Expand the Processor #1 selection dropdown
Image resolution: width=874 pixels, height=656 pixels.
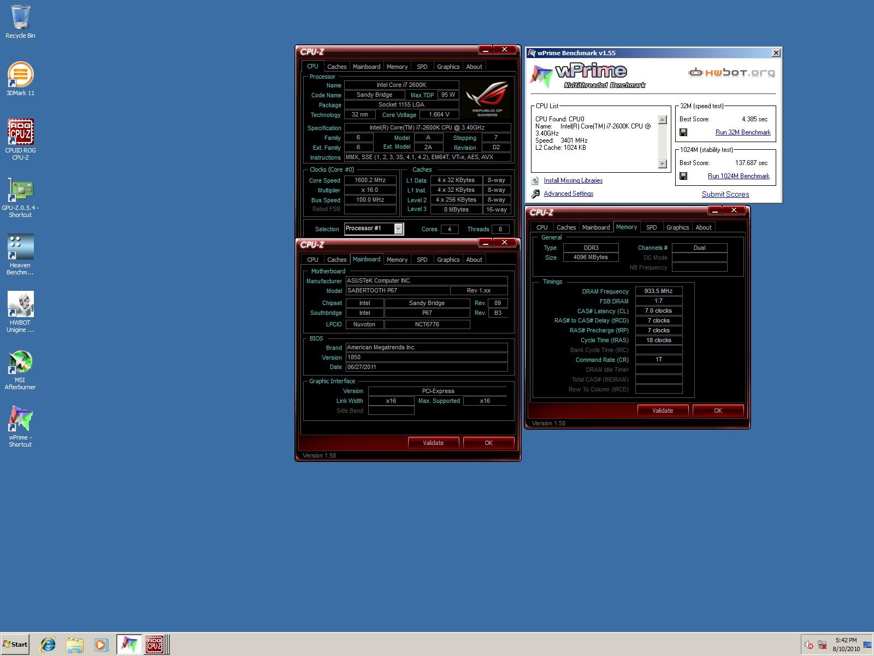(x=399, y=229)
